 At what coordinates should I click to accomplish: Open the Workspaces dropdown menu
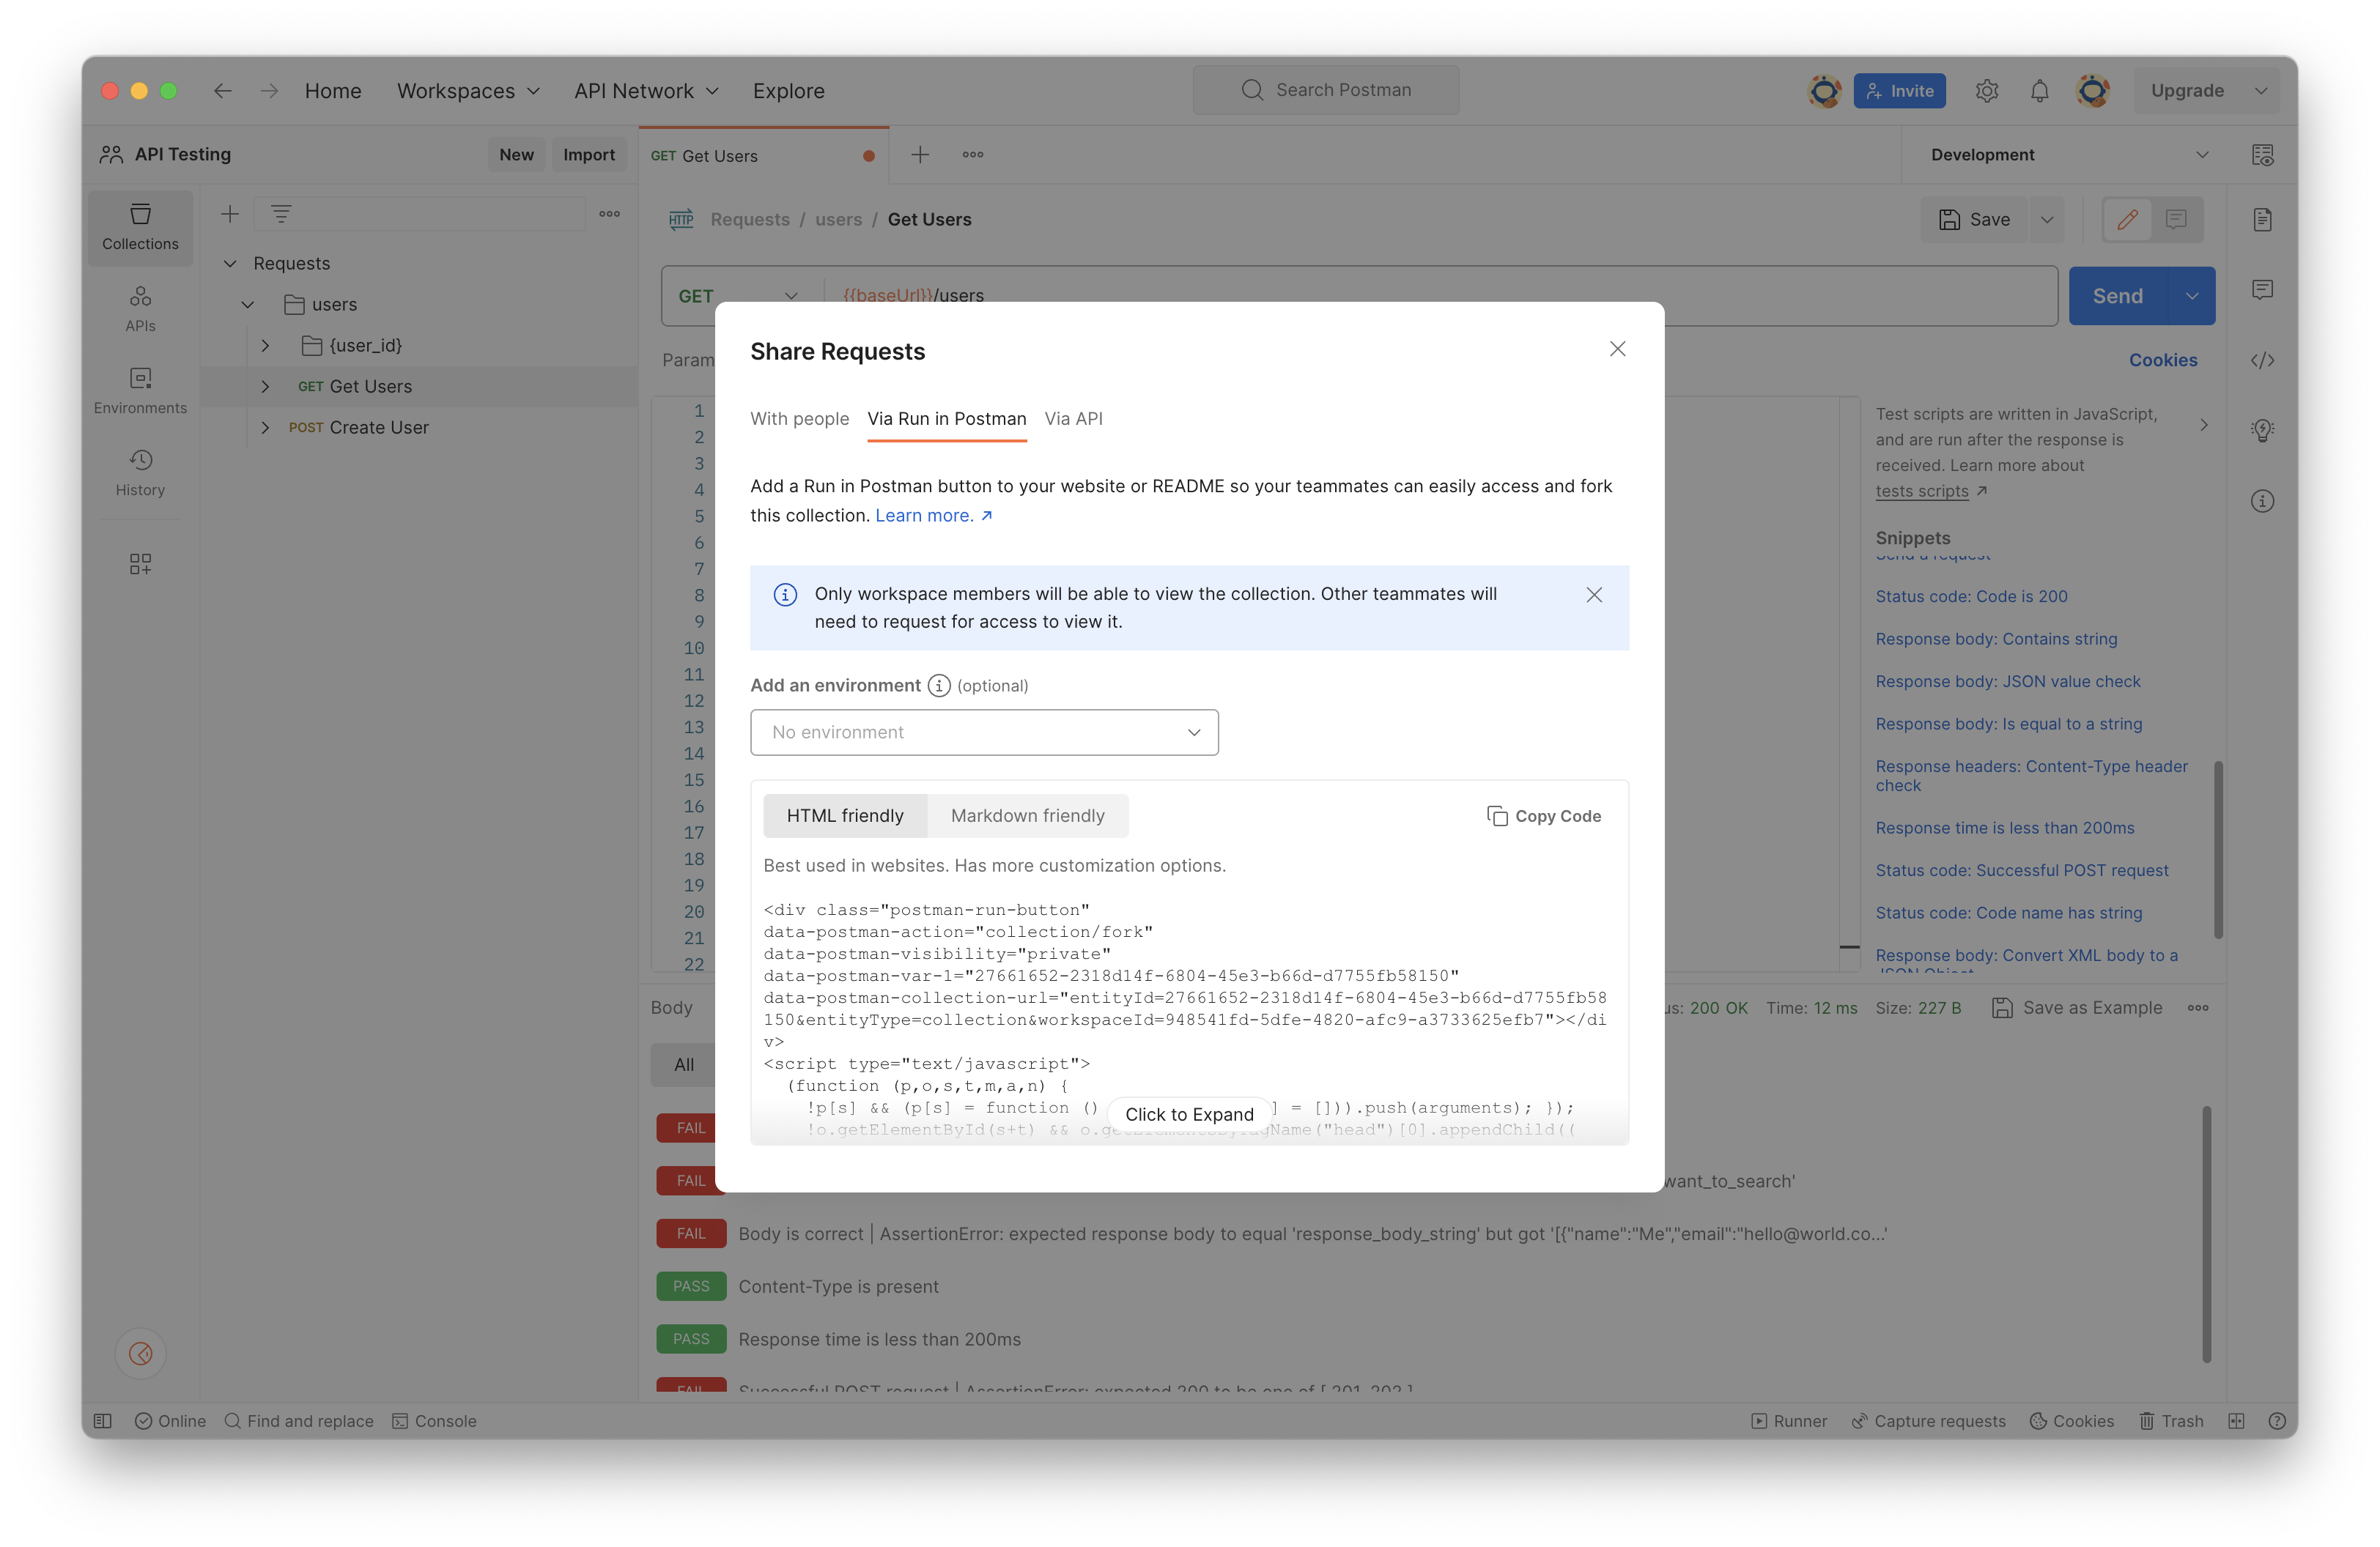(468, 91)
